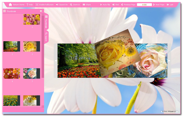Click the Return Home house icon

[x=10, y=5]
